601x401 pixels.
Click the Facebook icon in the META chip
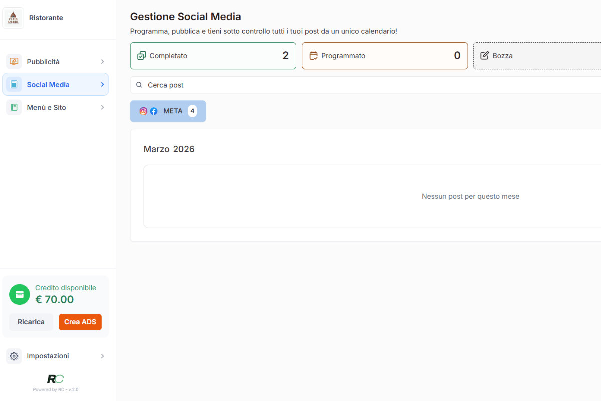point(153,111)
